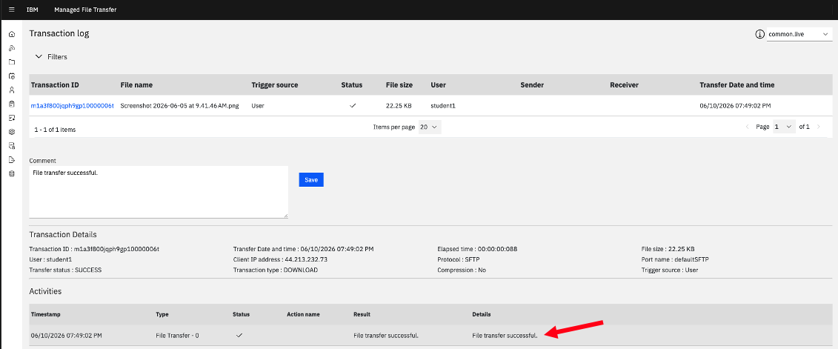
Task: Click the information icon beside common.live
Action: click(759, 34)
